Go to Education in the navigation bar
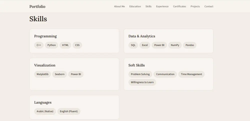Image resolution: width=250 pixels, height=121 pixels. 135,6
